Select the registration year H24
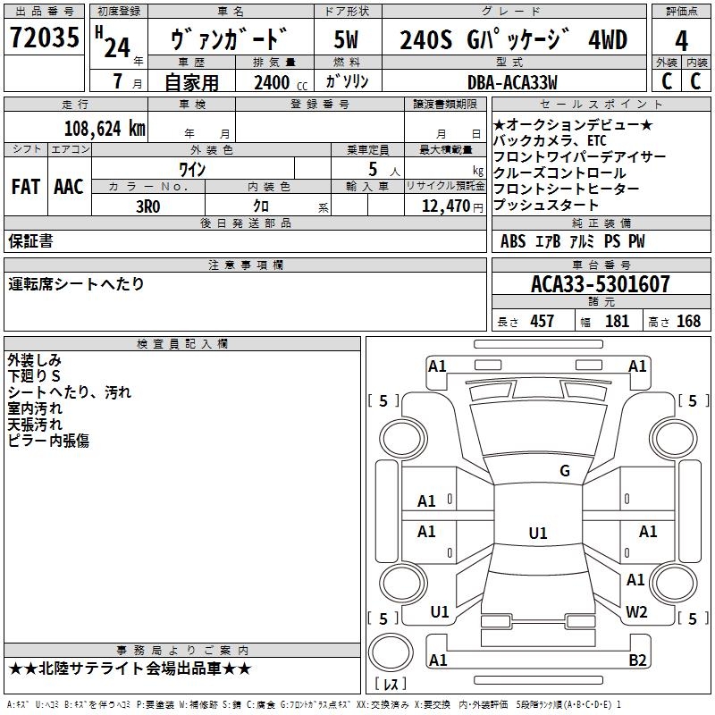 [114, 42]
